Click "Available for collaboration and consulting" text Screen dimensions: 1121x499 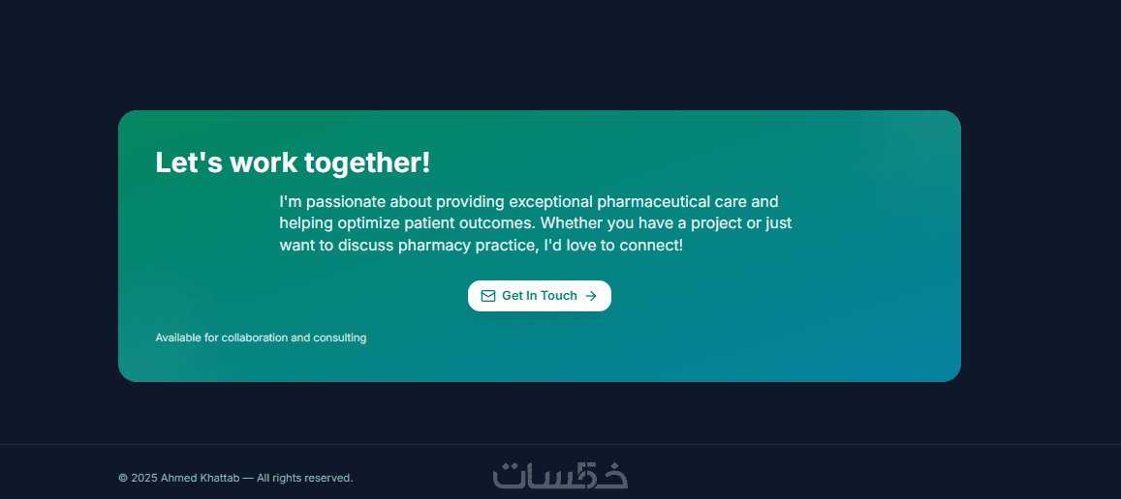point(261,338)
